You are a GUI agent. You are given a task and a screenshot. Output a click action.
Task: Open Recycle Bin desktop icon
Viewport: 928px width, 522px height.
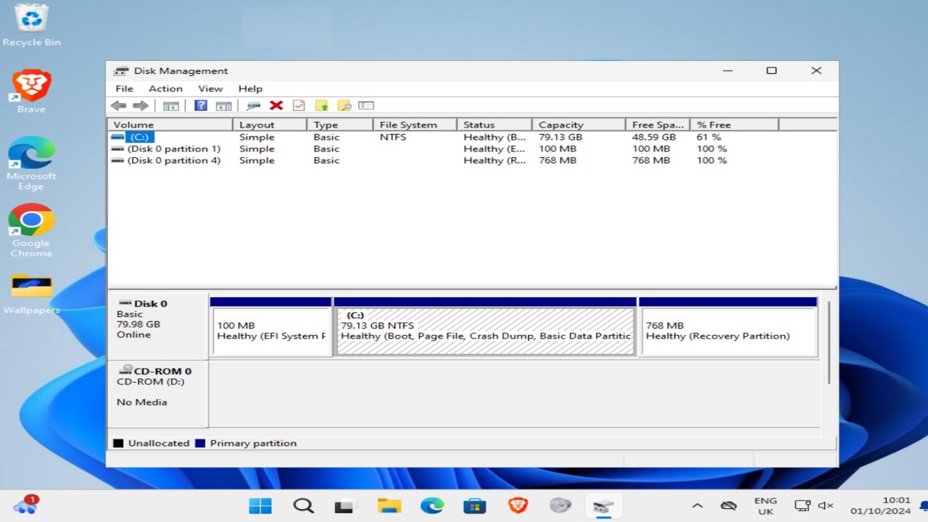coord(31,25)
